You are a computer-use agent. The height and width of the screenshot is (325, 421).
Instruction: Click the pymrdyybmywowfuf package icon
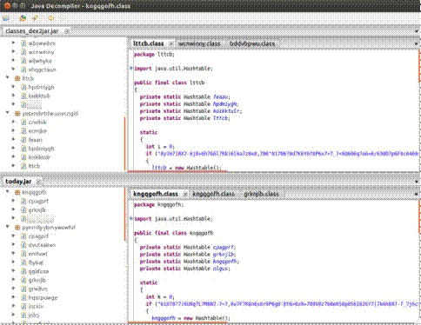[17, 228]
